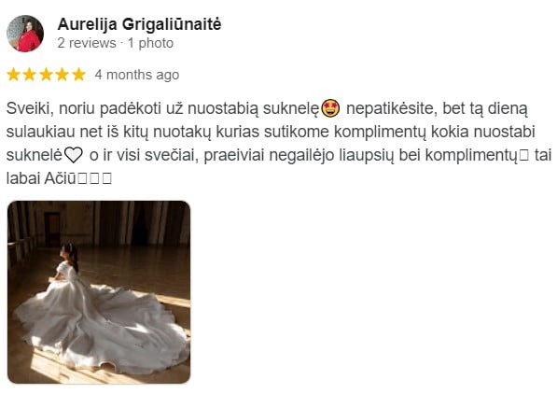Viewport: 557px width, 394px height.
Task: Click the fourth yellow rating star
Action: 63,75
